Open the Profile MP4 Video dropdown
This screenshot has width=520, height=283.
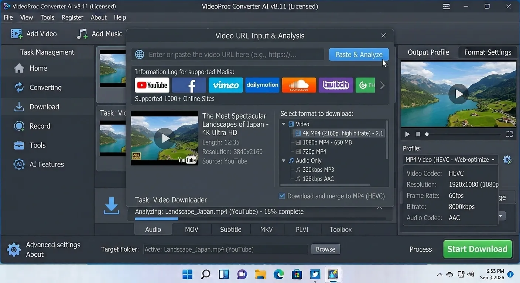450,160
